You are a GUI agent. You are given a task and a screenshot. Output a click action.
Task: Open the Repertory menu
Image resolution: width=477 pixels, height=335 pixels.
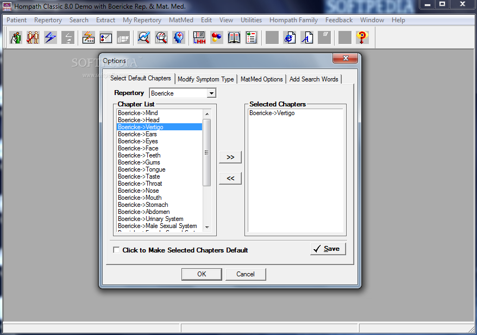pos(48,20)
